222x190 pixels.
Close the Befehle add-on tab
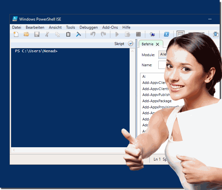click(157, 44)
